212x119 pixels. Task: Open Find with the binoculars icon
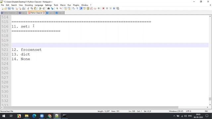(x=48, y=8)
